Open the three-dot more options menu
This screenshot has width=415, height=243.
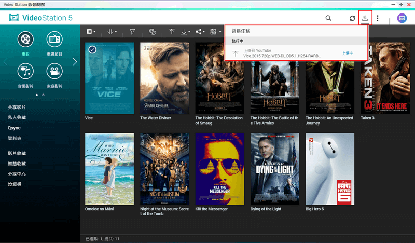pos(378,18)
